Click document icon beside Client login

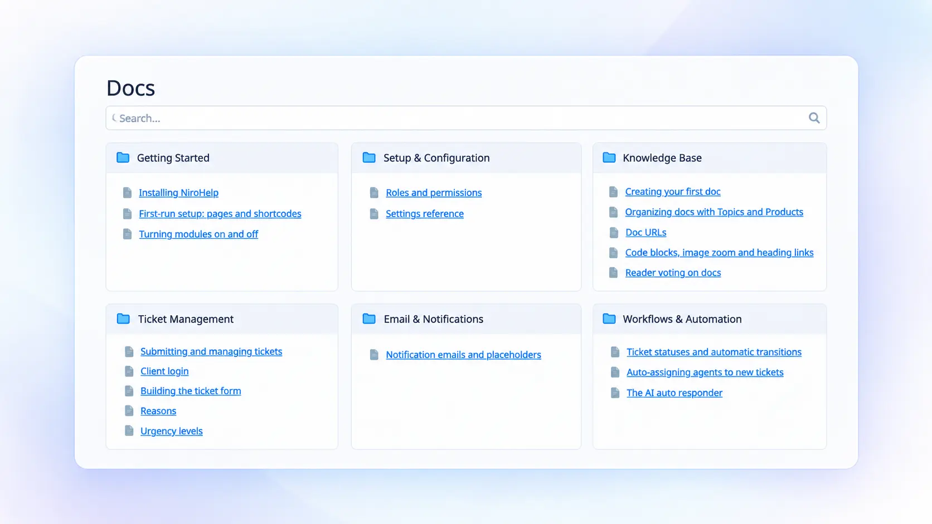click(129, 371)
